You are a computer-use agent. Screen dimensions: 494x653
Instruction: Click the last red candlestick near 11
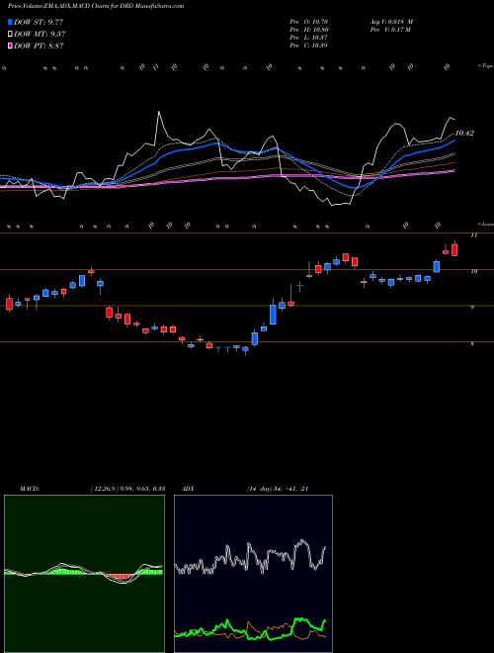(454, 250)
